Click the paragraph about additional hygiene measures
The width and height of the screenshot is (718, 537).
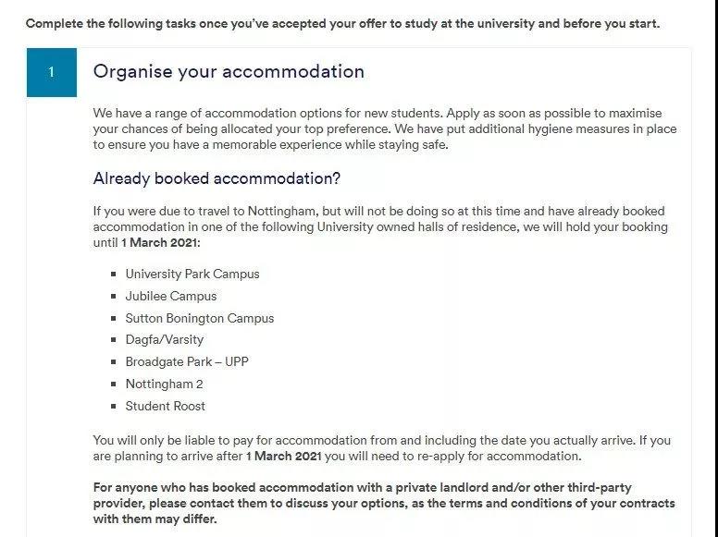coord(384,128)
